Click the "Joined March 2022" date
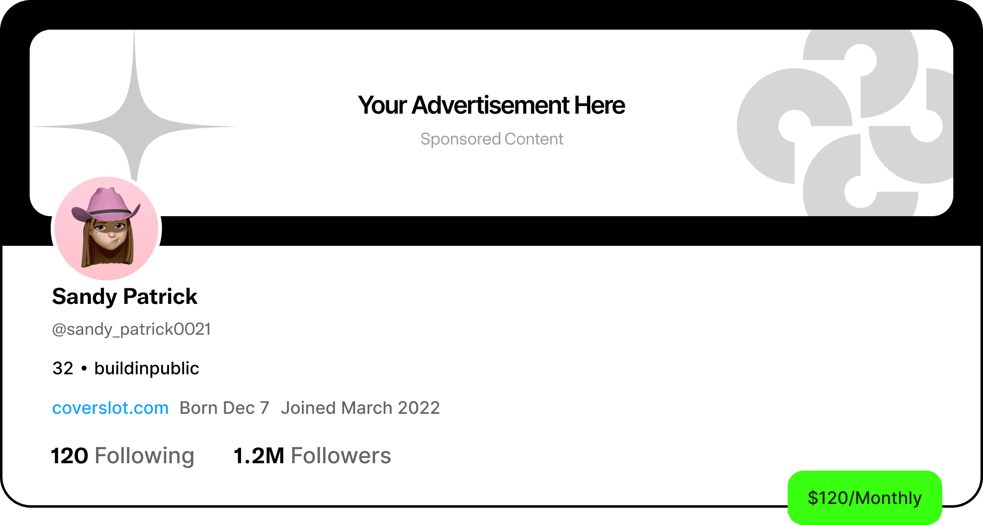Screen dimensions: 983x525 pos(360,408)
